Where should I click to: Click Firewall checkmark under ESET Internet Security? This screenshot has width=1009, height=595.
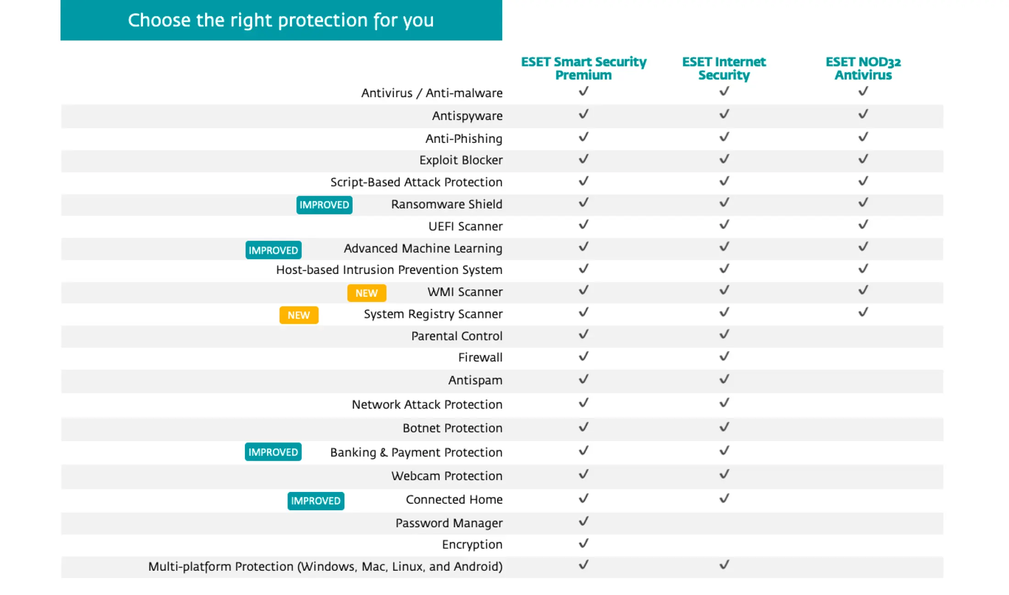point(724,356)
